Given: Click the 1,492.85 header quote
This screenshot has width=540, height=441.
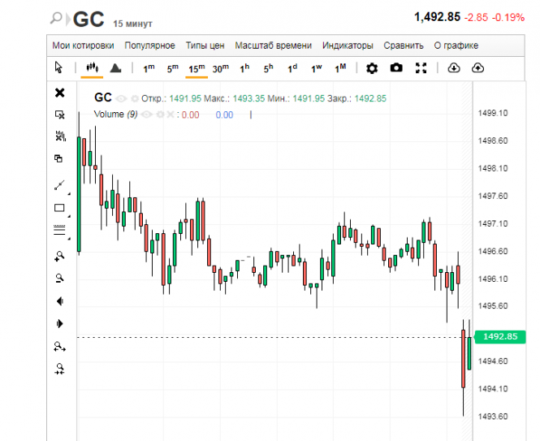Looking at the screenshot, I should point(437,17).
